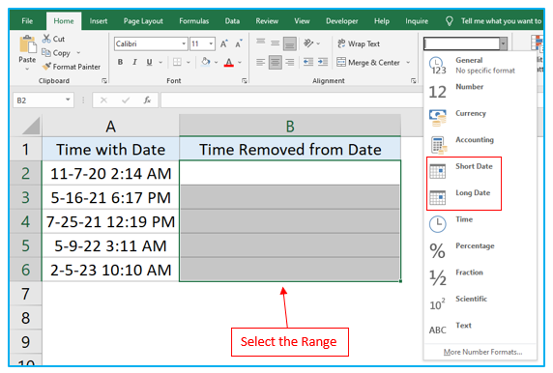
Task: Click the Select All corner triangle
Action: pyautogui.click(x=31, y=127)
